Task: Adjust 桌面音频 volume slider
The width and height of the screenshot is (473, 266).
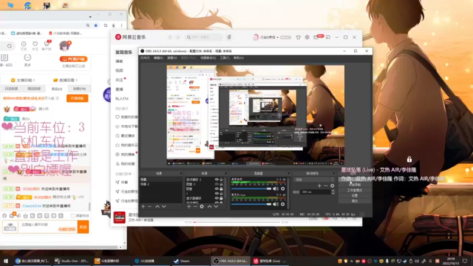Action: (251, 189)
